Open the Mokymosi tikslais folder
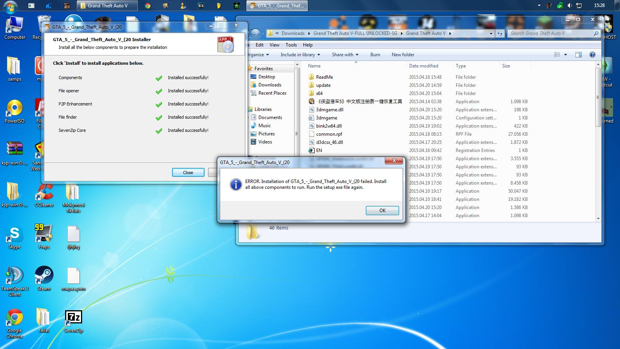Screen dimensions: 620x349 point(73,198)
